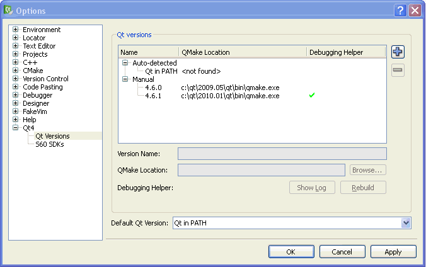Screen dimensions: 426x267
Task: Expand the Text Editor category
Action: click(x=16, y=46)
